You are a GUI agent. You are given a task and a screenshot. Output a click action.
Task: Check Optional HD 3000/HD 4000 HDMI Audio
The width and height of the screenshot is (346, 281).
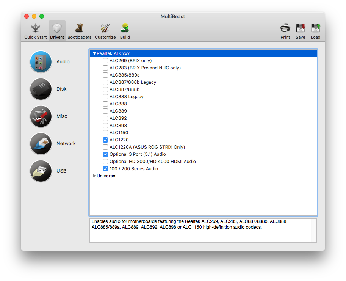(x=105, y=162)
